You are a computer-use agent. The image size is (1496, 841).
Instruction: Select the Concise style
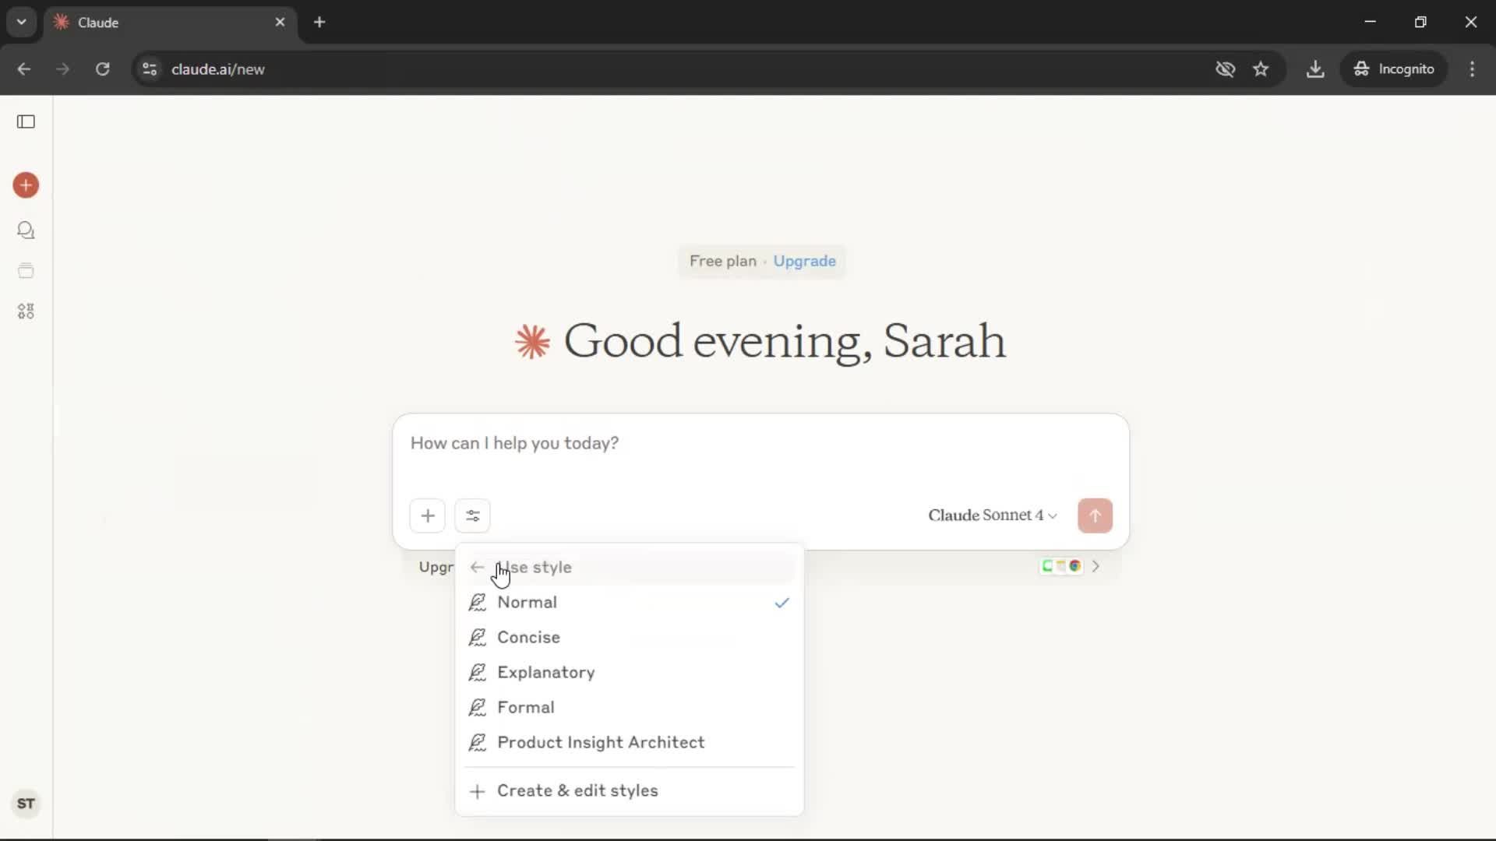(x=630, y=638)
